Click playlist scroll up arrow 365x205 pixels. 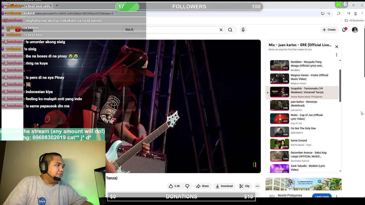click(x=340, y=61)
